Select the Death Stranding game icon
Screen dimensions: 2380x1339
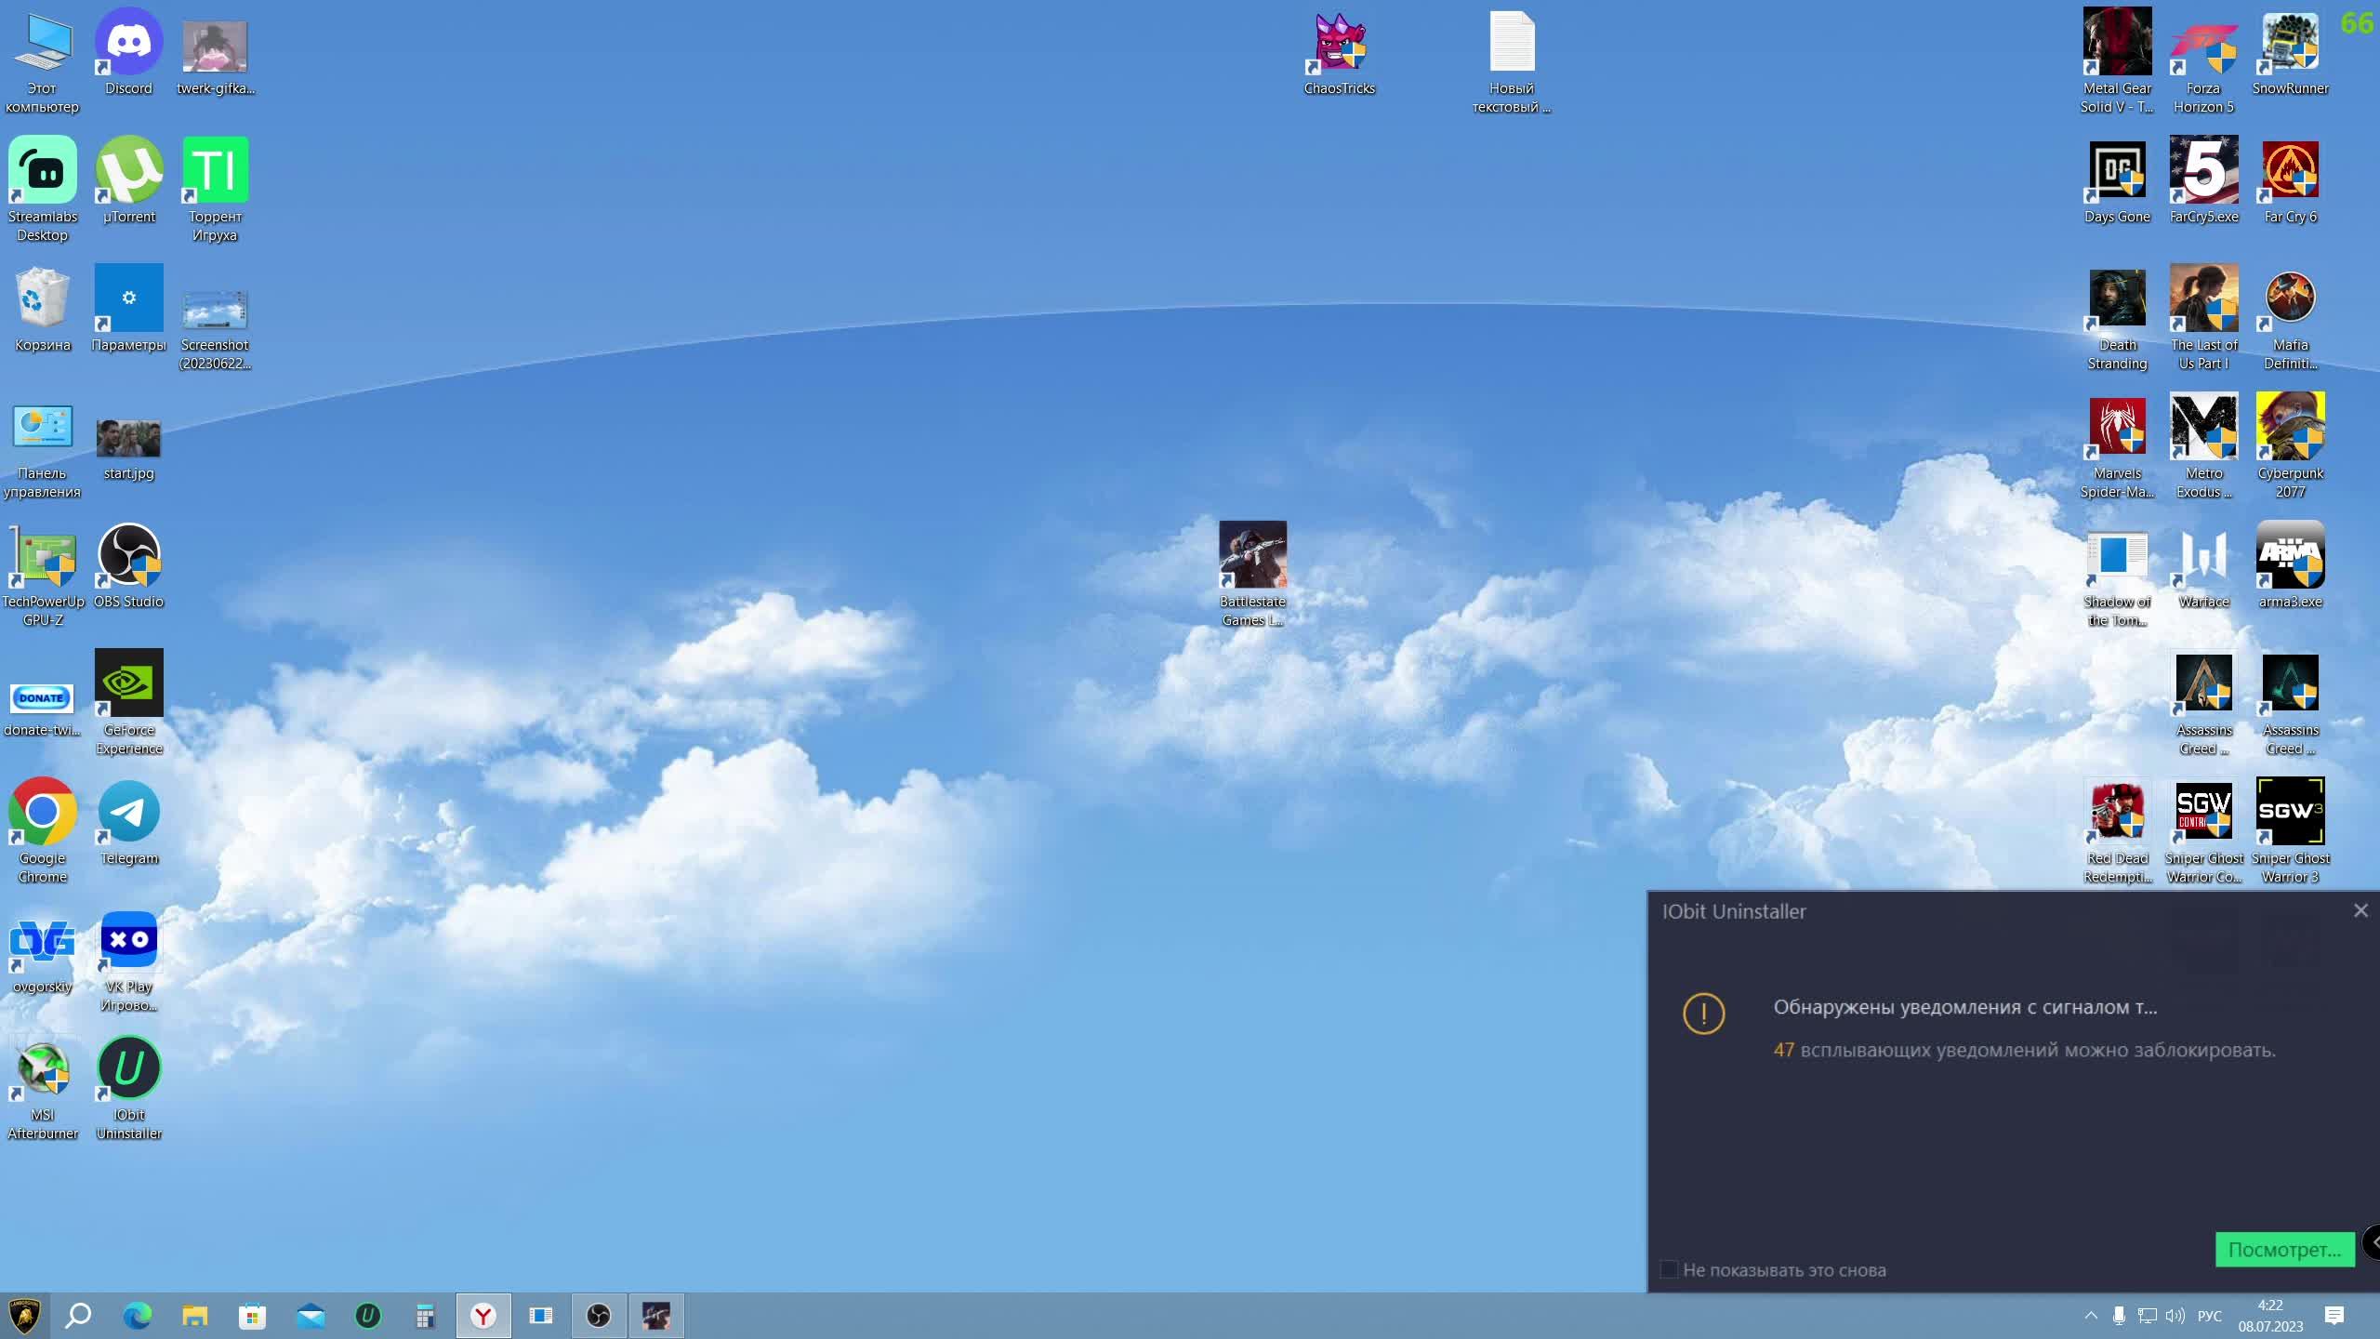tap(2117, 299)
